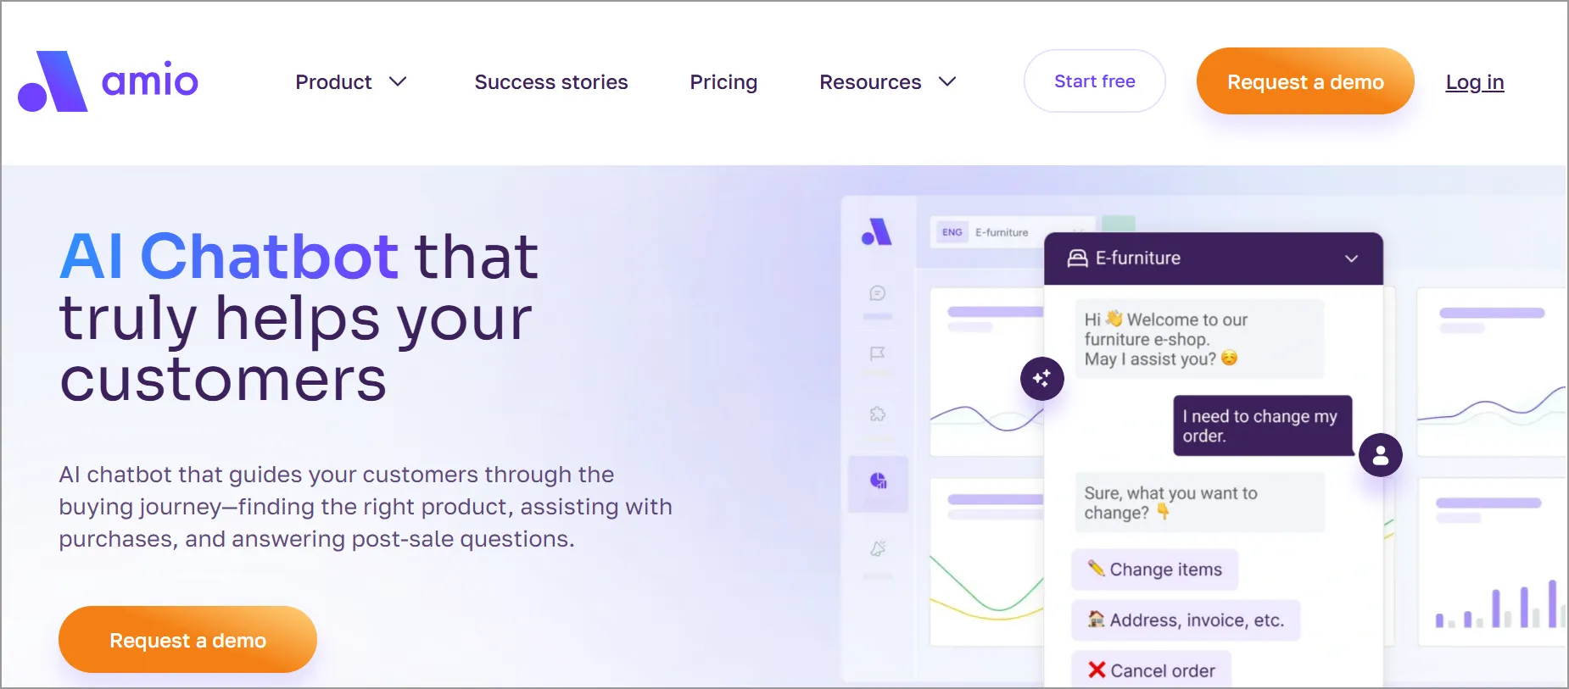Select the Change items quick reply
Image resolution: width=1569 pixels, height=689 pixels.
1154,569
